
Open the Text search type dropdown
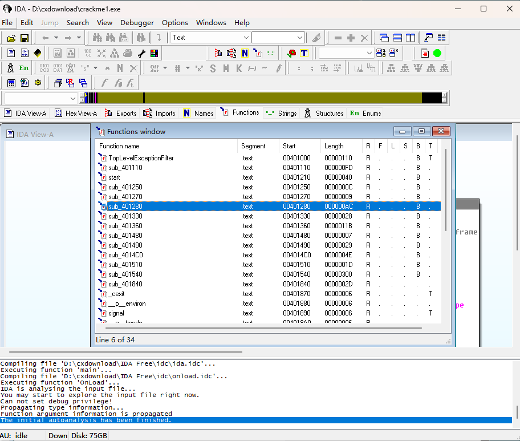[x=246, y=38]
